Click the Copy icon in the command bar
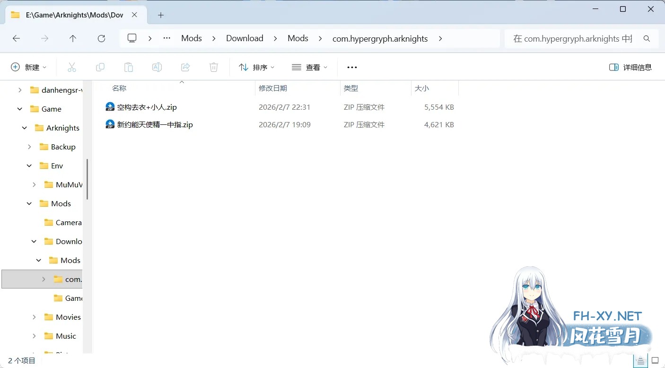 coord(100,67)
